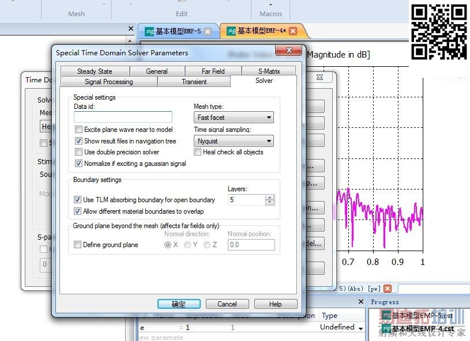
Task: Switch to the Transient tab
Action: (x=194, y=82)
